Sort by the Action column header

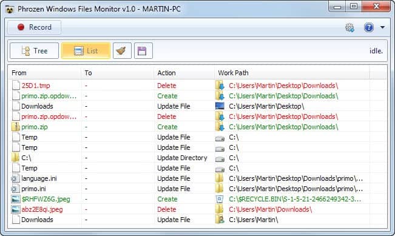(x=184, y=73)
